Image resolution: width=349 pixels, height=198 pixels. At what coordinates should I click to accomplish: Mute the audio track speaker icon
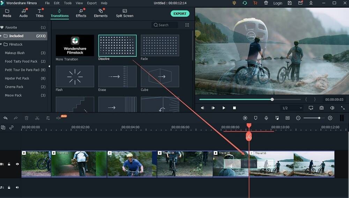tap(17, 188)
